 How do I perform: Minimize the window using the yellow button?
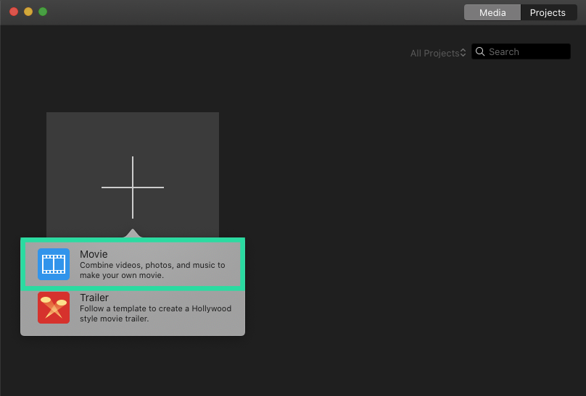click(x=28, y=12)
